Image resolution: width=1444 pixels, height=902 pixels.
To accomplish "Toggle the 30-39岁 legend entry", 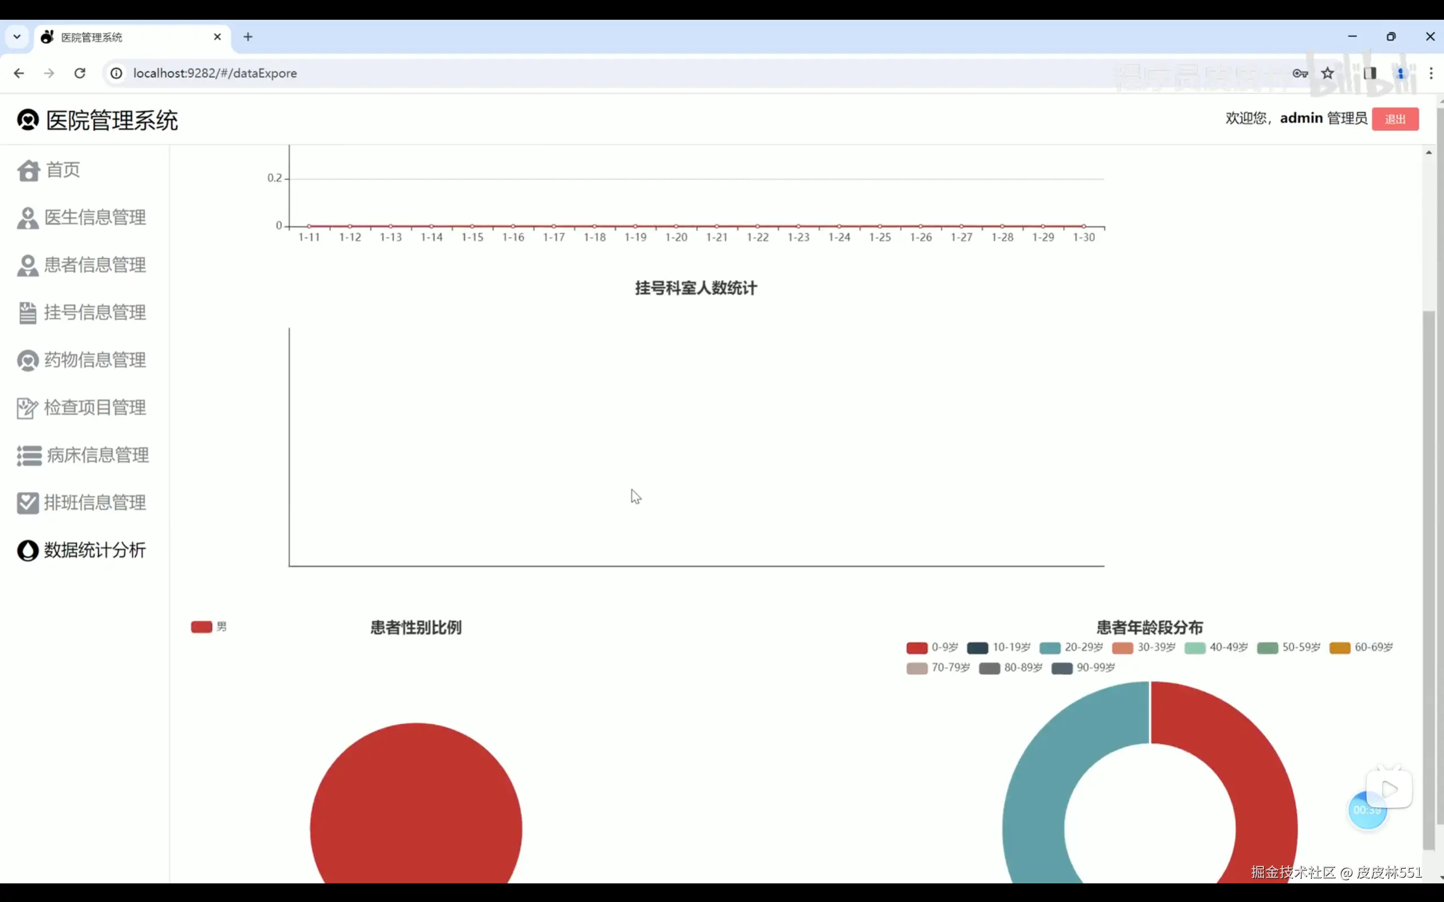I will coord(1144,648).
